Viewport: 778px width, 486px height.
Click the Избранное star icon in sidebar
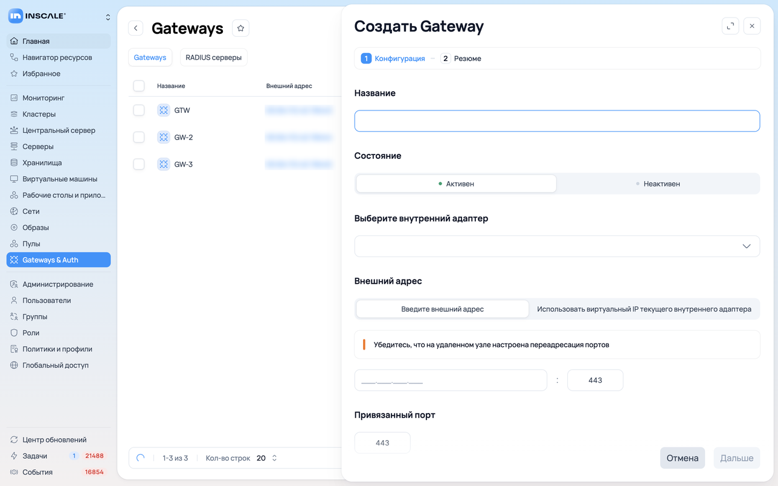(x=14, y=74)
